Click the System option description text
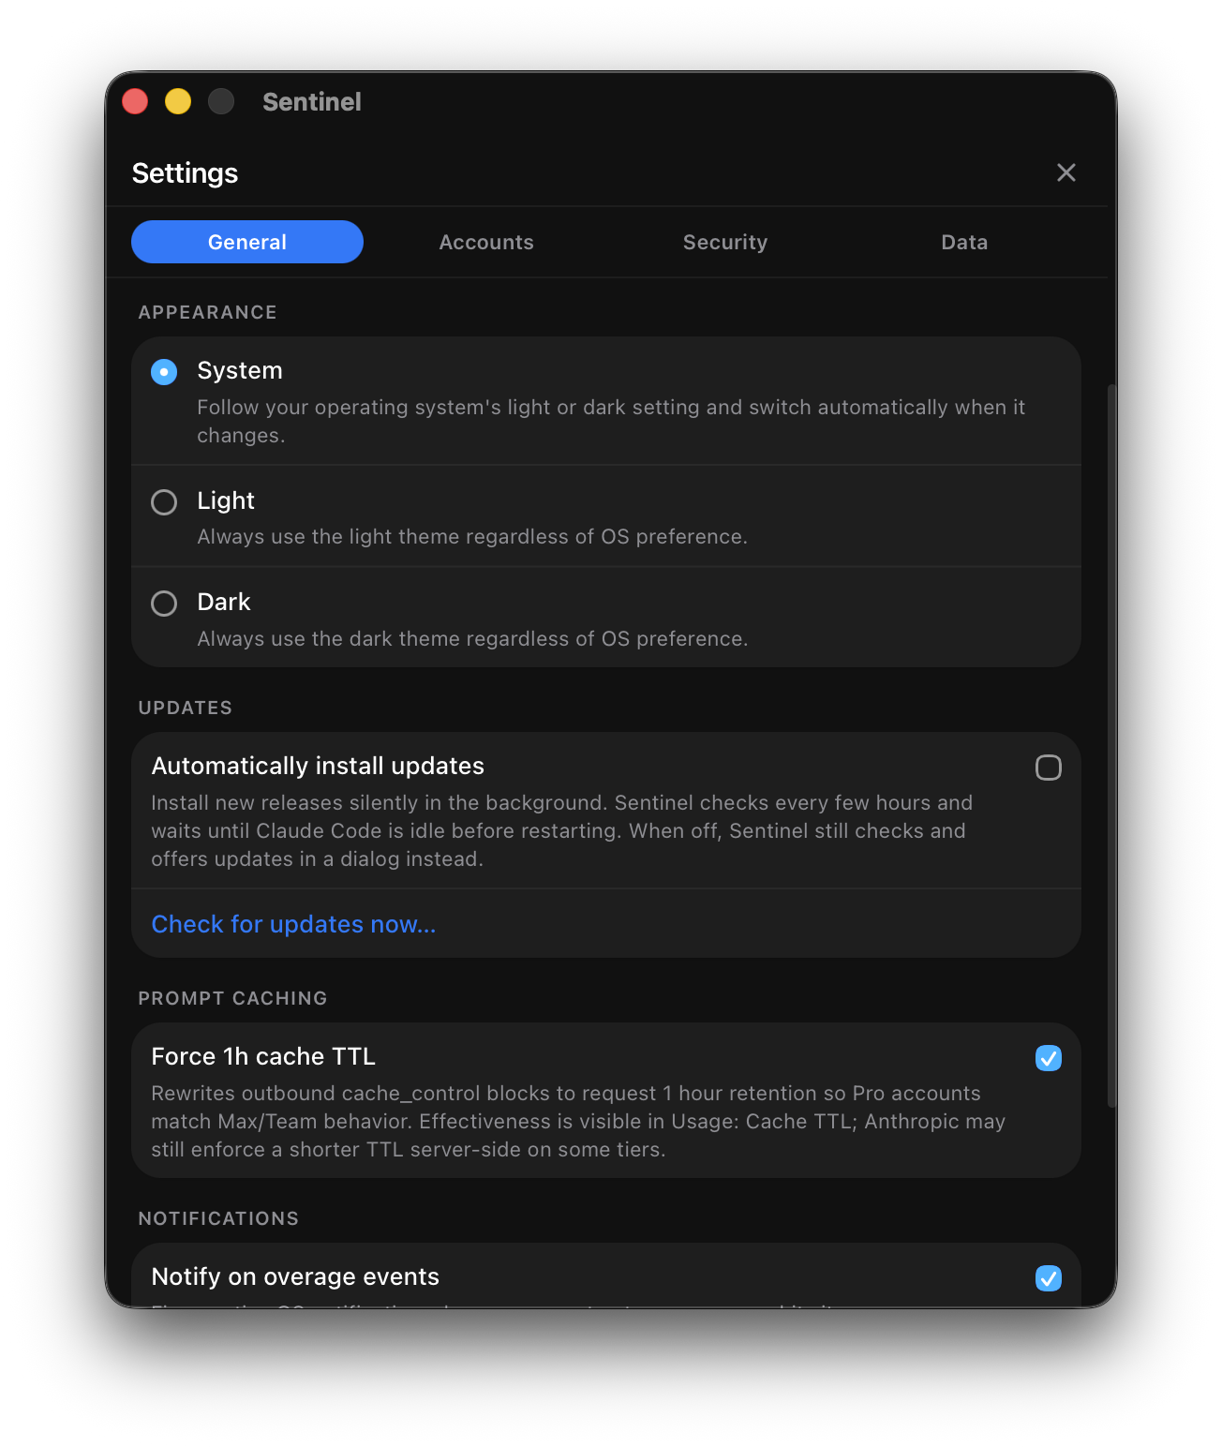This screenshot has width=1222, height=1447. 611,422
